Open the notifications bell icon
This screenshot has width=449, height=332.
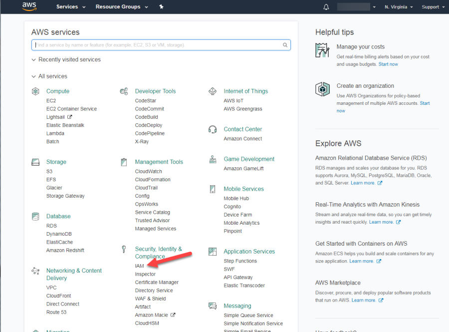[326, 6]
